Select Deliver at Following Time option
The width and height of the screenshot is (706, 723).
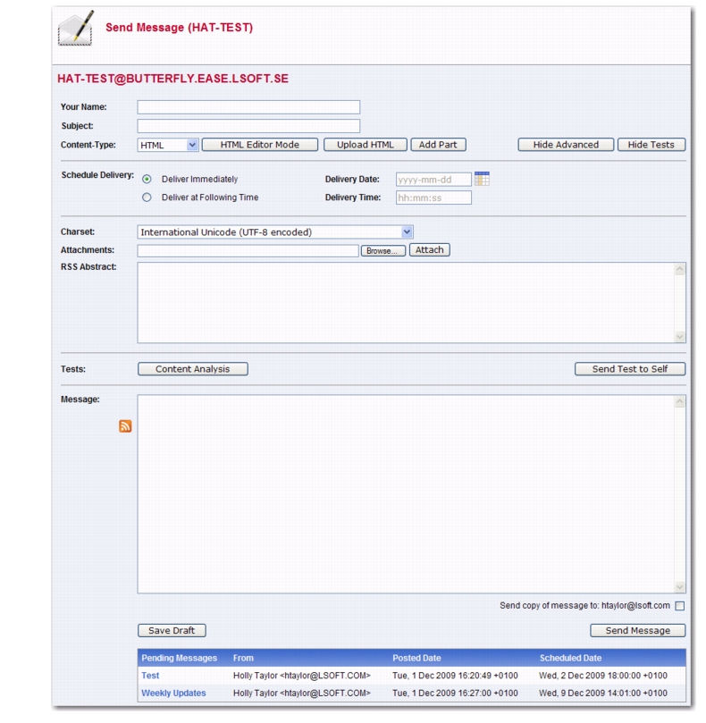pos(147,198)
